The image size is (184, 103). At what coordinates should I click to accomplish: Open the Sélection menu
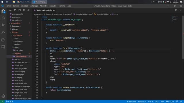[x=24, y=6]
